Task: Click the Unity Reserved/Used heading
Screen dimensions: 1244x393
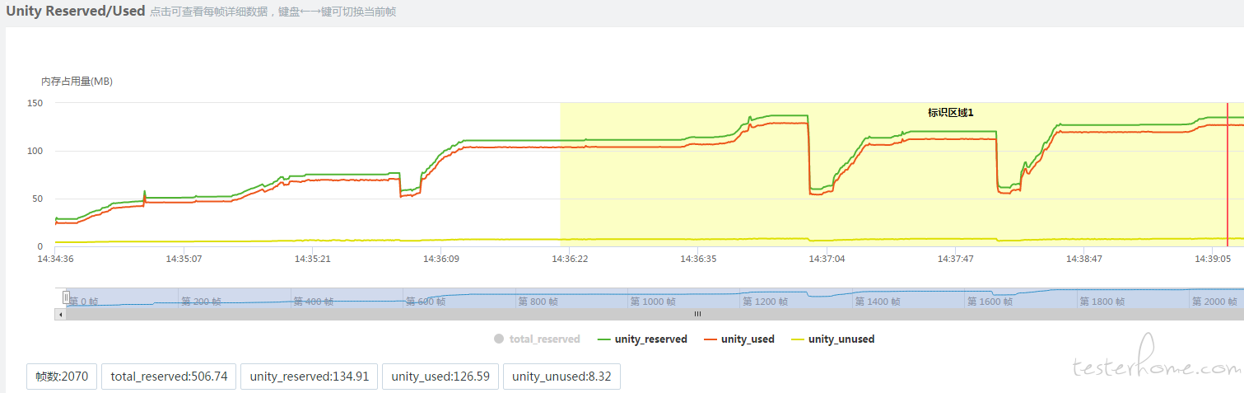Action: (76, 11)
